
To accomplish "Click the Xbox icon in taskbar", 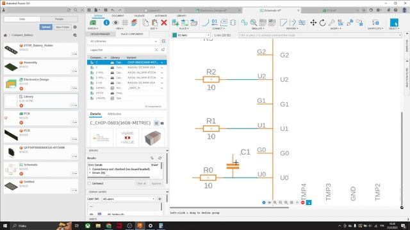I will click(x=88, y=226).
